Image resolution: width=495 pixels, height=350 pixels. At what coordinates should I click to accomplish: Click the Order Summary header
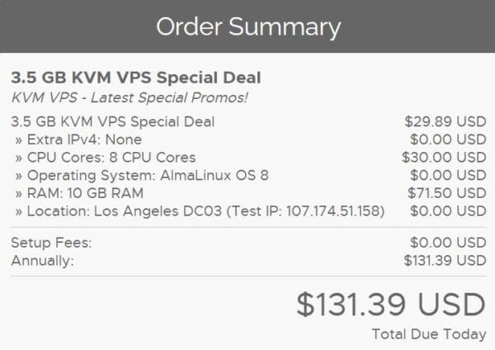(247, 27)
